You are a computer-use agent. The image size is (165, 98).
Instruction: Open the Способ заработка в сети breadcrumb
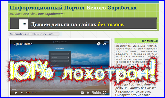pos(20,34)
